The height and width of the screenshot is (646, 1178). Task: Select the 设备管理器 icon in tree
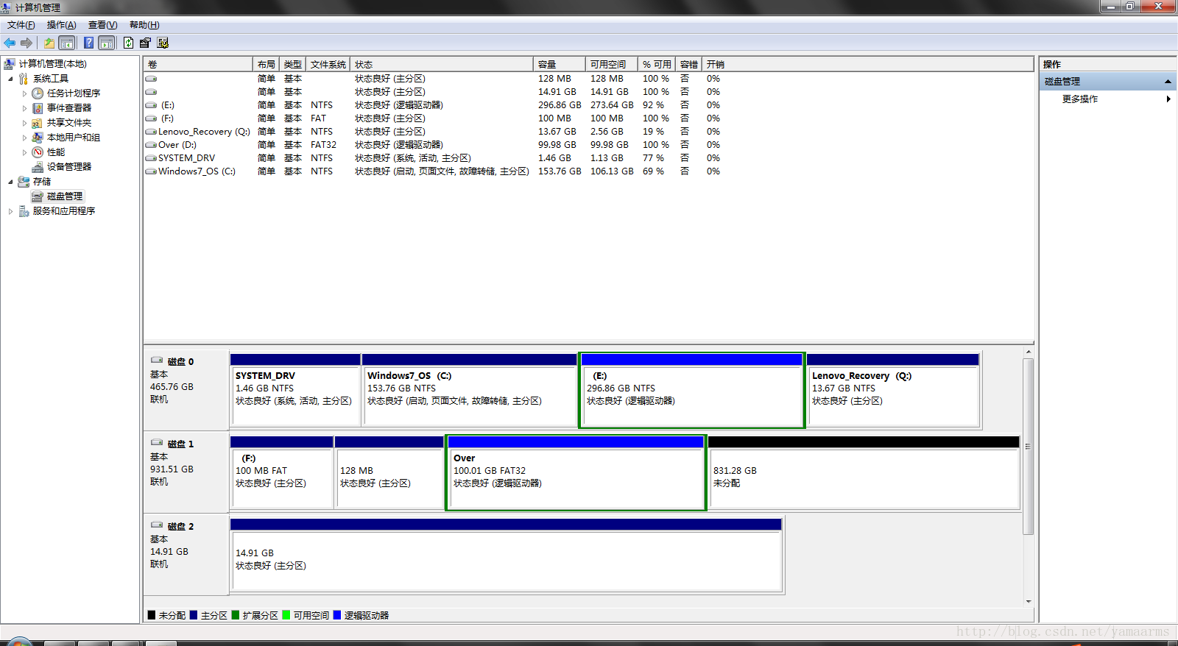(x=38, y=167)
